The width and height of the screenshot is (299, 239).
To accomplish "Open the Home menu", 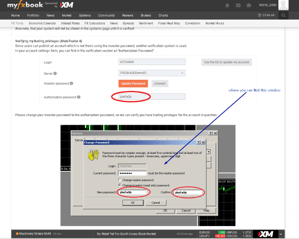I will pyautogui.click(x=15, y=15).
